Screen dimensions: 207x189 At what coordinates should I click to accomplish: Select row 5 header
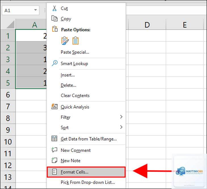8,83
